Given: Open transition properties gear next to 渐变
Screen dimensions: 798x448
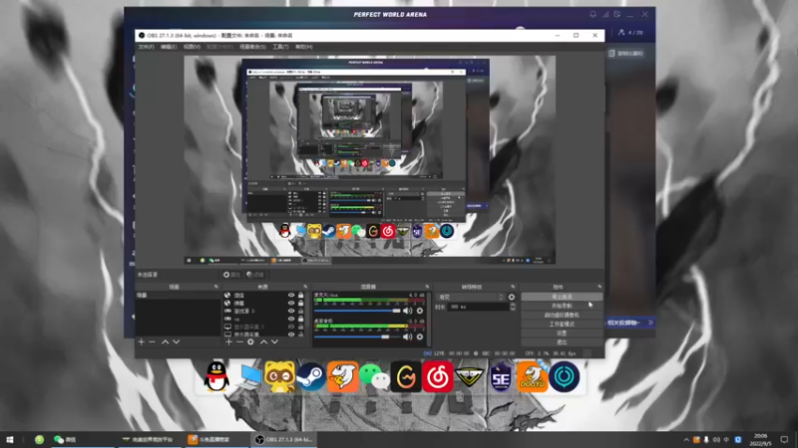Looking at the screenshot, I should [x=512, y=297].
